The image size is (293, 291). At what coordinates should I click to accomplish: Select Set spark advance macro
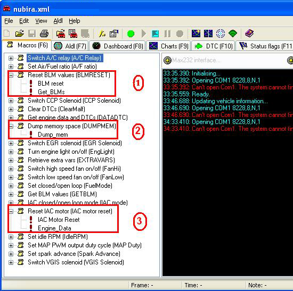74,254
